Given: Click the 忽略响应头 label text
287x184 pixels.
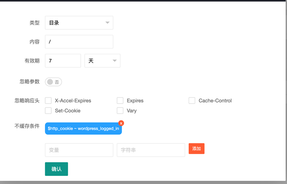Looking at the screenshot, I should (27, 101).
